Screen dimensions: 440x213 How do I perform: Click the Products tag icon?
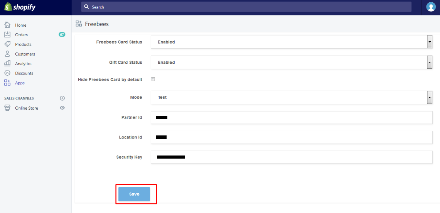(x=8, y=44)
